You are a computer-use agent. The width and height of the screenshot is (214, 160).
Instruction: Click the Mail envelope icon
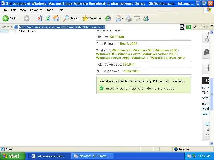[118, 18]
